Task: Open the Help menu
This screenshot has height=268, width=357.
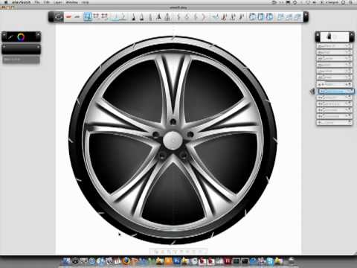Action: click(85, 2)
